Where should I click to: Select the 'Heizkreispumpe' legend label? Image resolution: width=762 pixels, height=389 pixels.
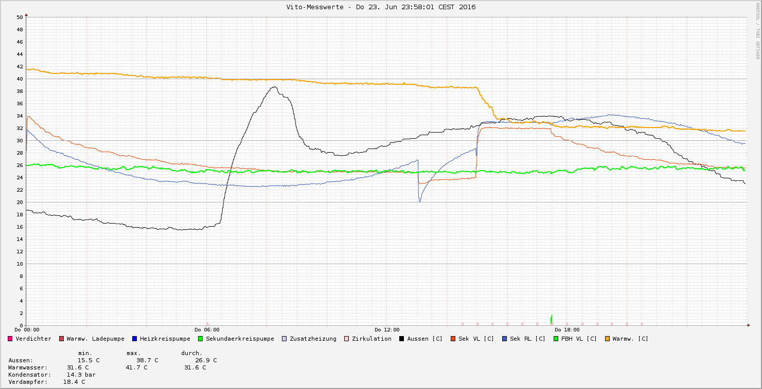pyautogui.click(x=165, y=339)
